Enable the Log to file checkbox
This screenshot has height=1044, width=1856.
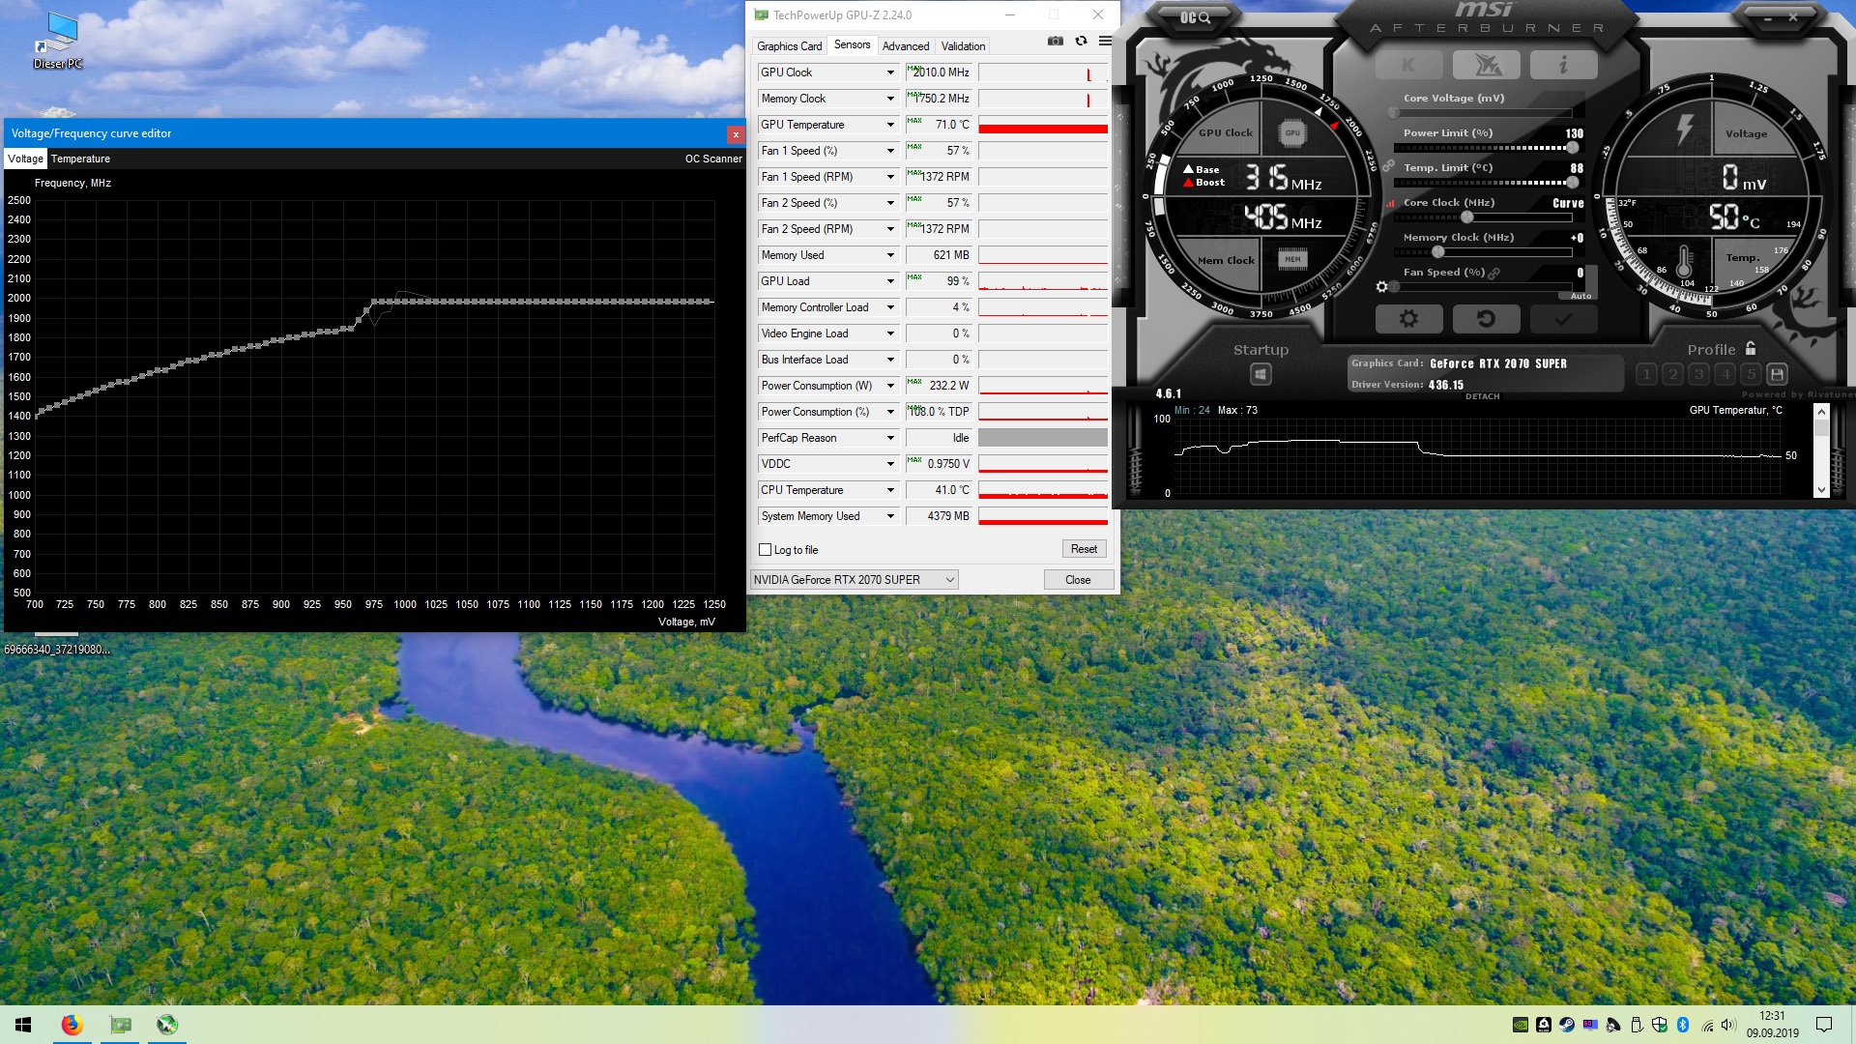click(x=766, y=550)
